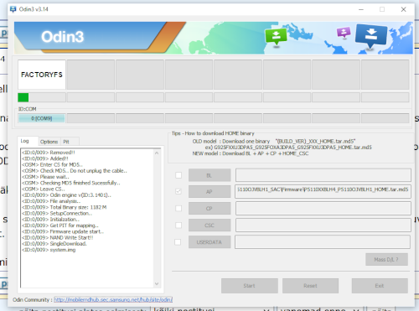Click the Odin3 app icon in title bar

tap(13, 9)
